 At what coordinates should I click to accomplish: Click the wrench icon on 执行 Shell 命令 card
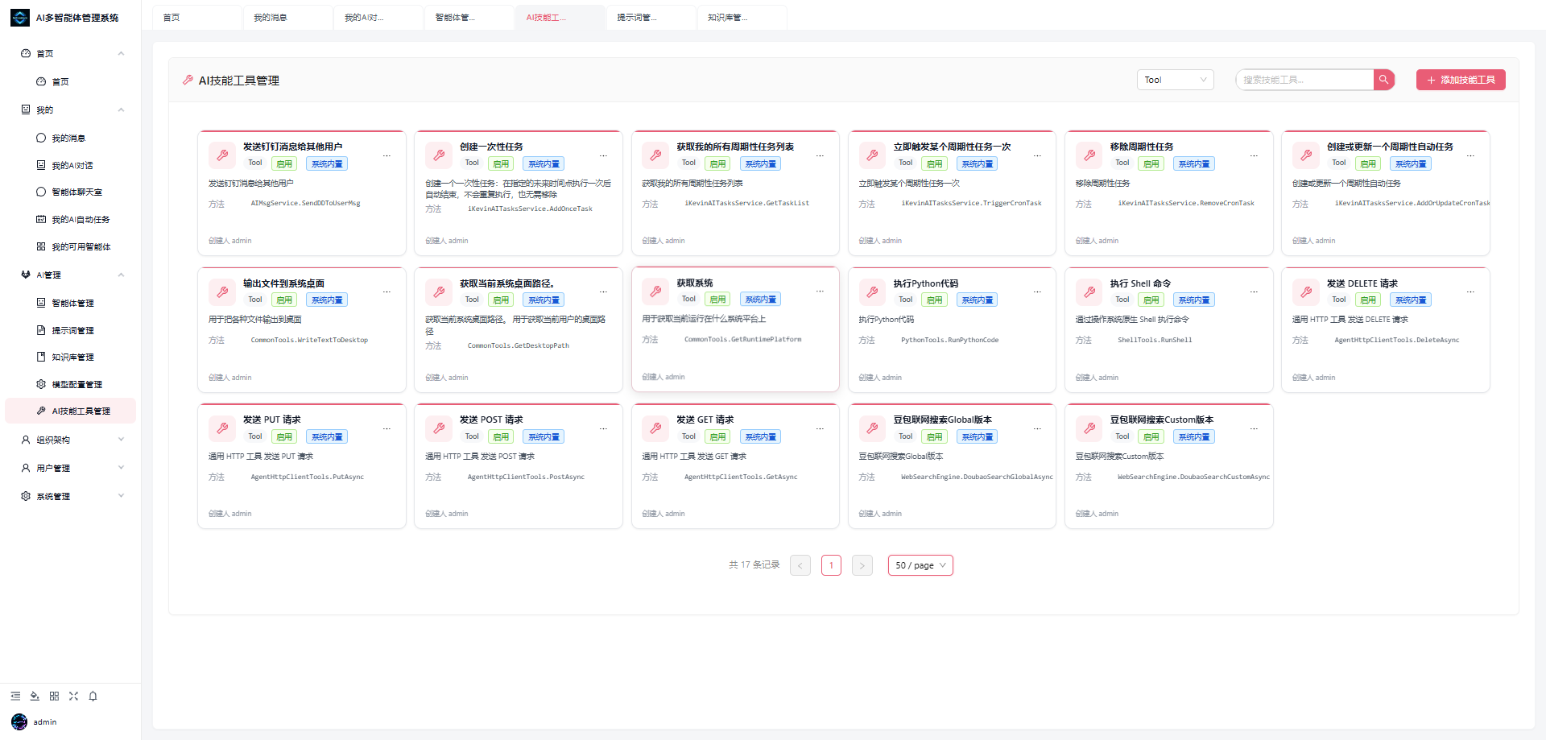click(x=1089, y=292)
